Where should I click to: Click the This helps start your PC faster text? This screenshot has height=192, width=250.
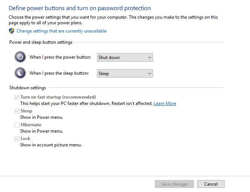pos(86,103)
